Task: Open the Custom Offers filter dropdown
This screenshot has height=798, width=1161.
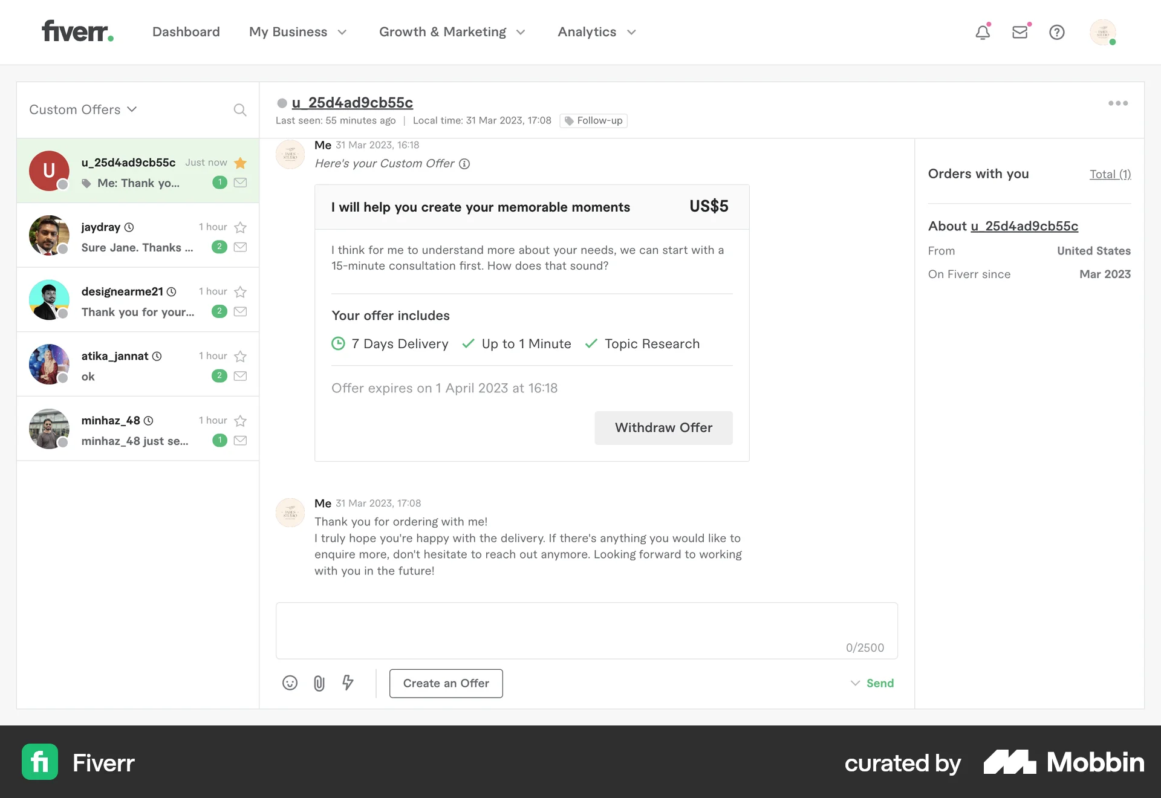Action: (83, 109)
